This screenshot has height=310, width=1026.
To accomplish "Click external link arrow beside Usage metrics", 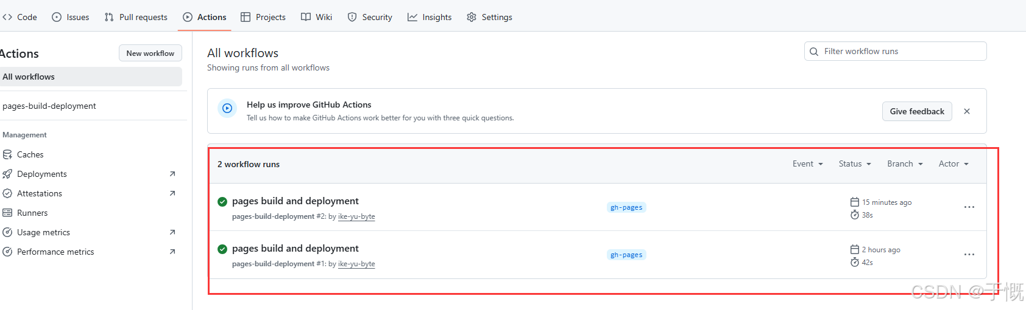I will click(x=172, y=232).
